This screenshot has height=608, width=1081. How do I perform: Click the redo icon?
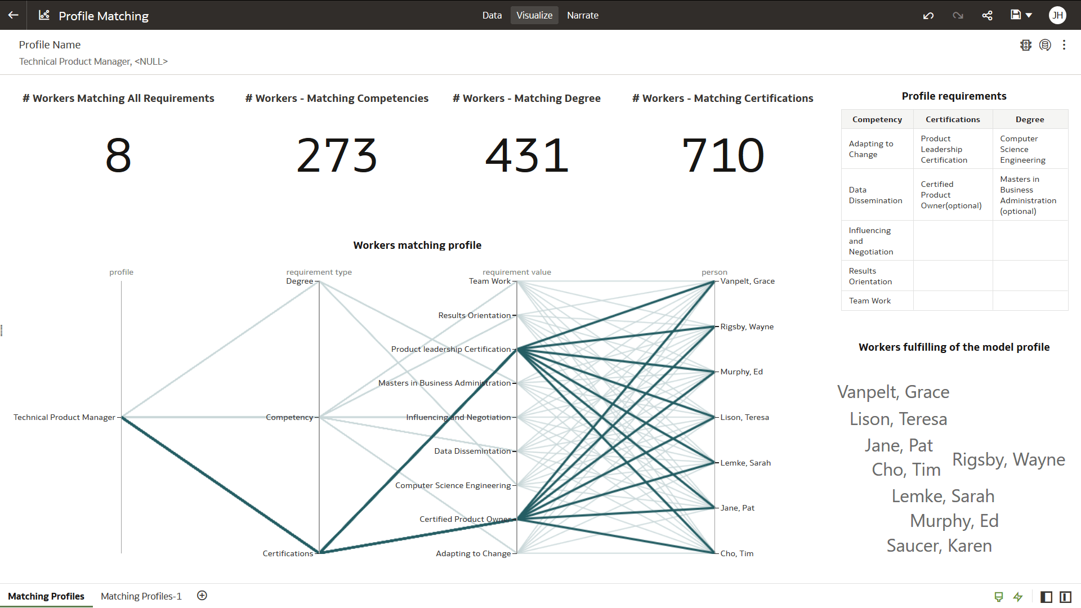coord(958,15)
